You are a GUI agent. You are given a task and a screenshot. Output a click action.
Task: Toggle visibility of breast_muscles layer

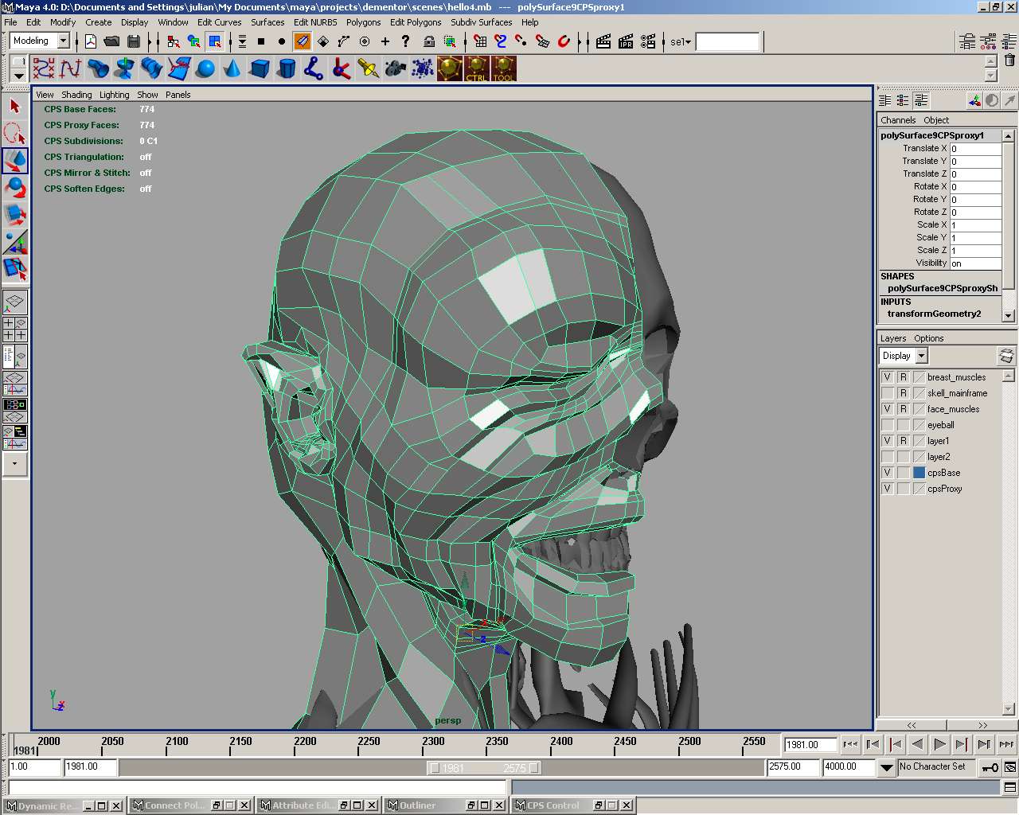click(x=888, y=377)
